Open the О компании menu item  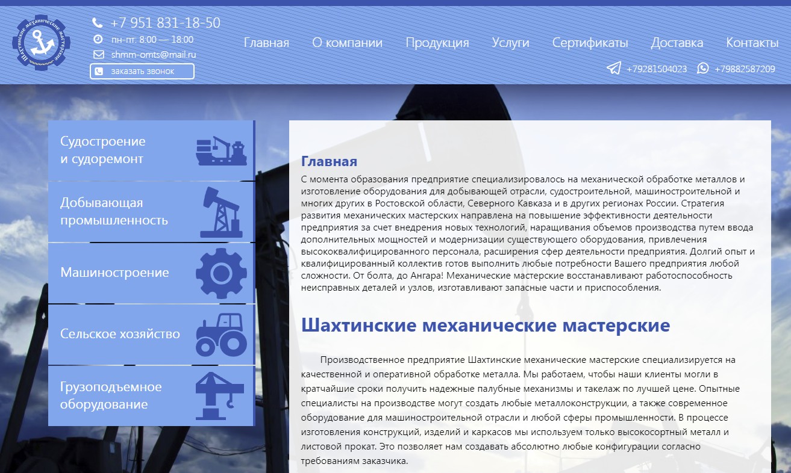(x=347, y=43)
